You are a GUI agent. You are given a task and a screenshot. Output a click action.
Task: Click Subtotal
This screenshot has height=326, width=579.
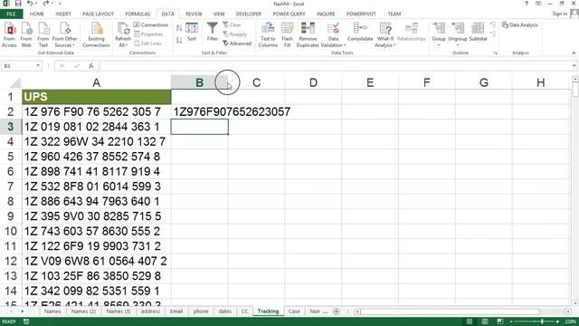(478, 32)
